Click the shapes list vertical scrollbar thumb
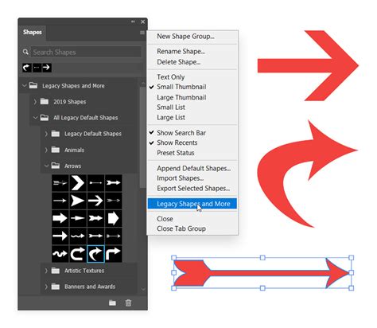Image resolution: width=377 pixels, height=328 pixels. click(x=143, y=137)
